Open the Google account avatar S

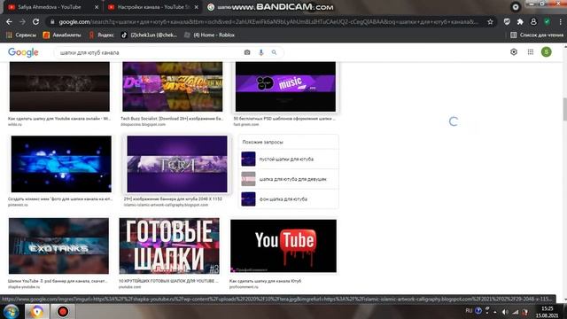coord(547,52)
